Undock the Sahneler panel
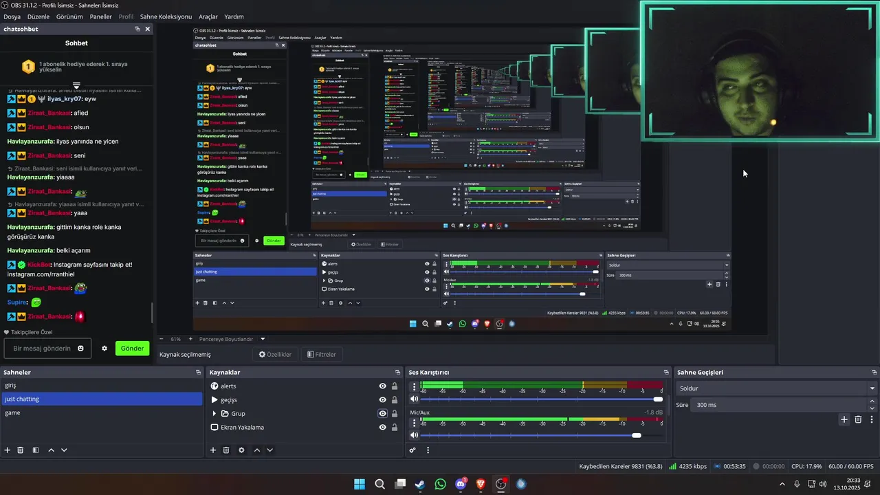The width and height of the screenshot is (880, 495). point(199,373)
